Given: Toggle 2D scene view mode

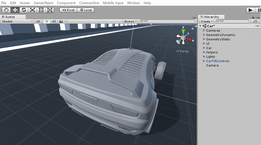Looking at the screenshot, I should click(38, 21).
